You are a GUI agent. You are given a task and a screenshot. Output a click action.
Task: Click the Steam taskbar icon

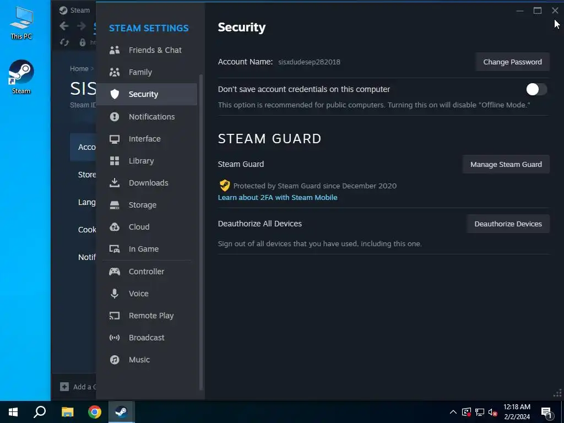point(122,412)
